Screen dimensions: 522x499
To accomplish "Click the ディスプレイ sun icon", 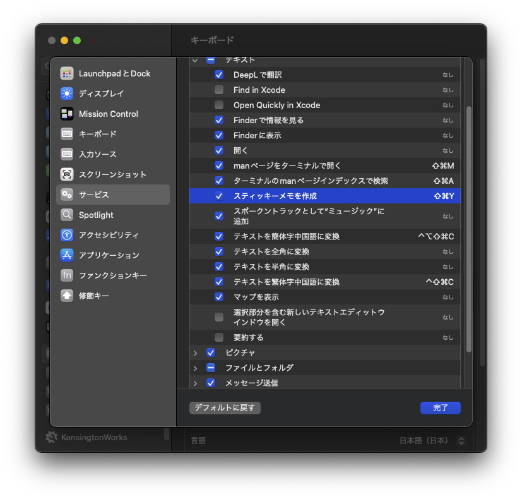I will pos(67,93).
